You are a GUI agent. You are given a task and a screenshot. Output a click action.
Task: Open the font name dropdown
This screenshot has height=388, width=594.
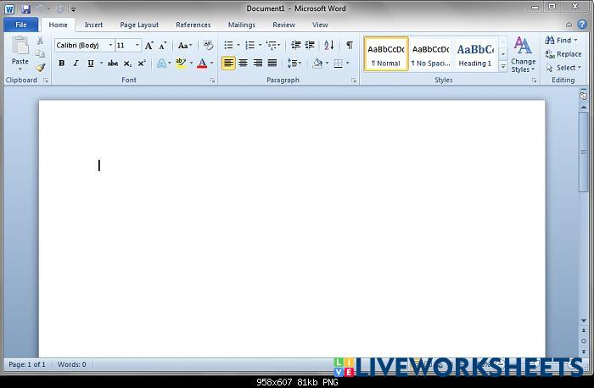(110, 46)
